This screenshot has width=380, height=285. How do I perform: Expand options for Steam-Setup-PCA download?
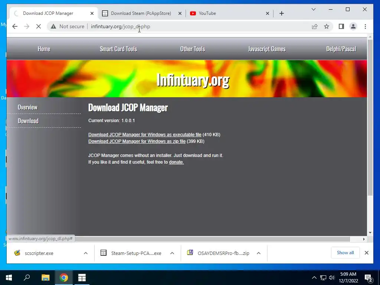point(172,253)
